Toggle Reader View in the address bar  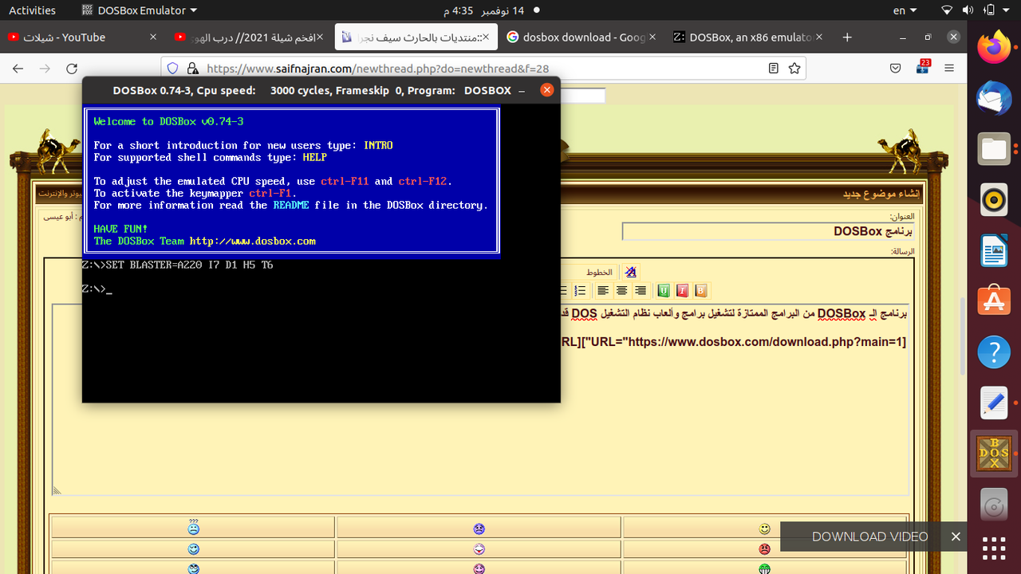click(773, 69)
